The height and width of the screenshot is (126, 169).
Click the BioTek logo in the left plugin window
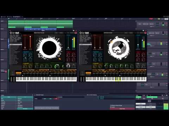pyautogui.click(x=14, y=33)
